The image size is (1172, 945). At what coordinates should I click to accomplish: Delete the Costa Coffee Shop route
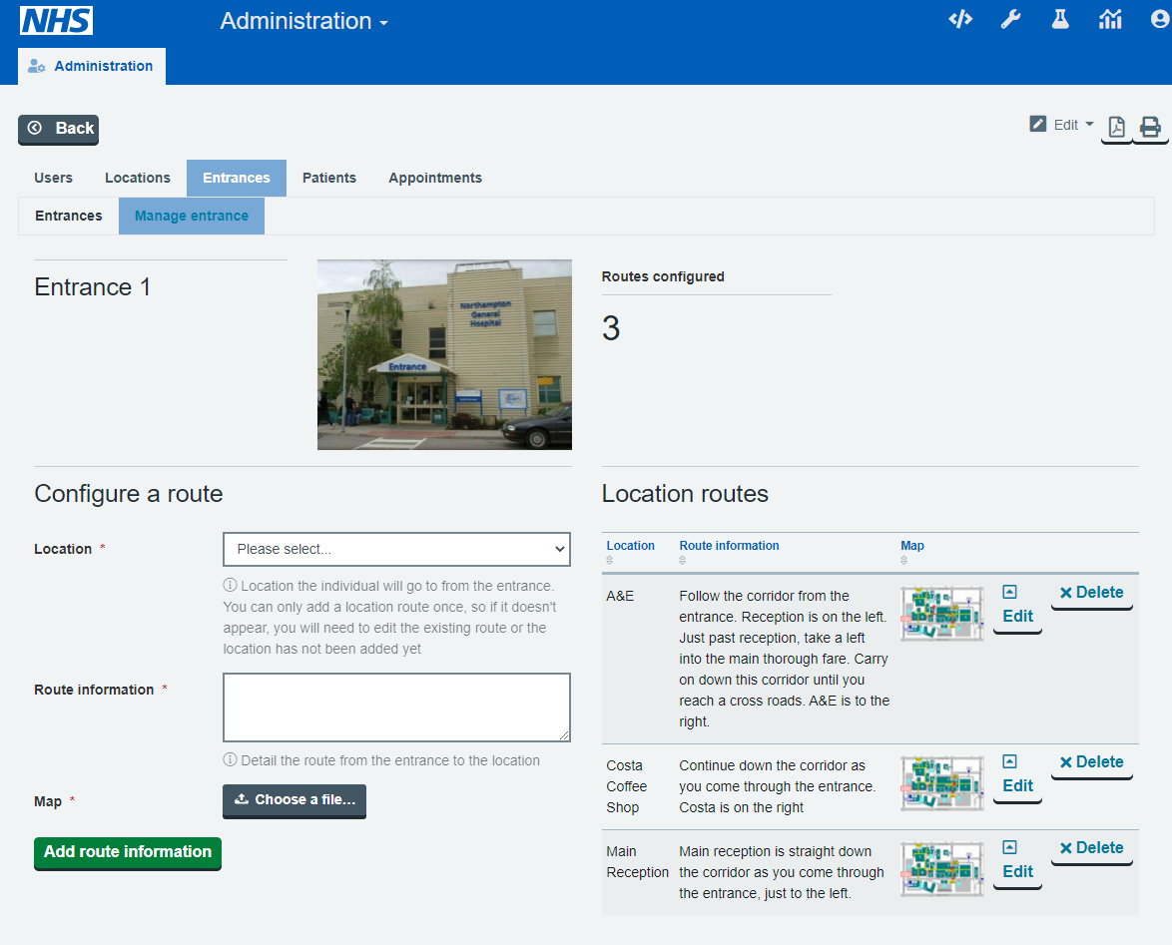1091,762
